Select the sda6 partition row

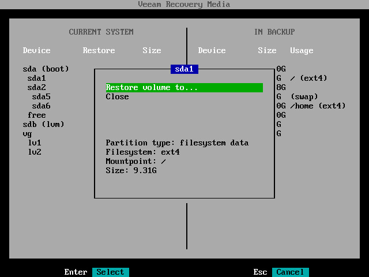pos(41,106)
